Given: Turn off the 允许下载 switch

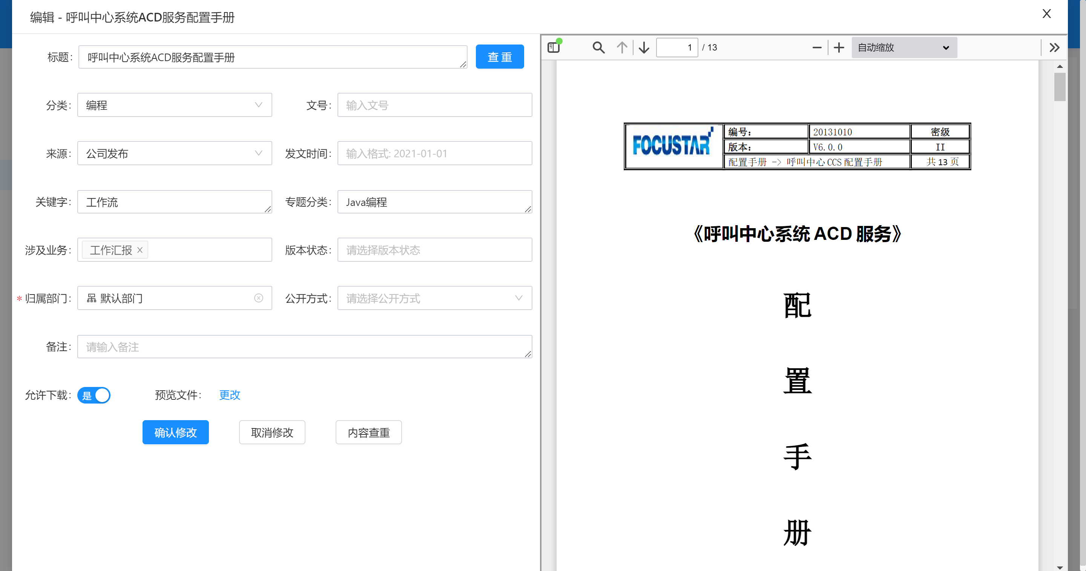Looking at the screenshot, I should pyautogui.click(x=94, y=395).
